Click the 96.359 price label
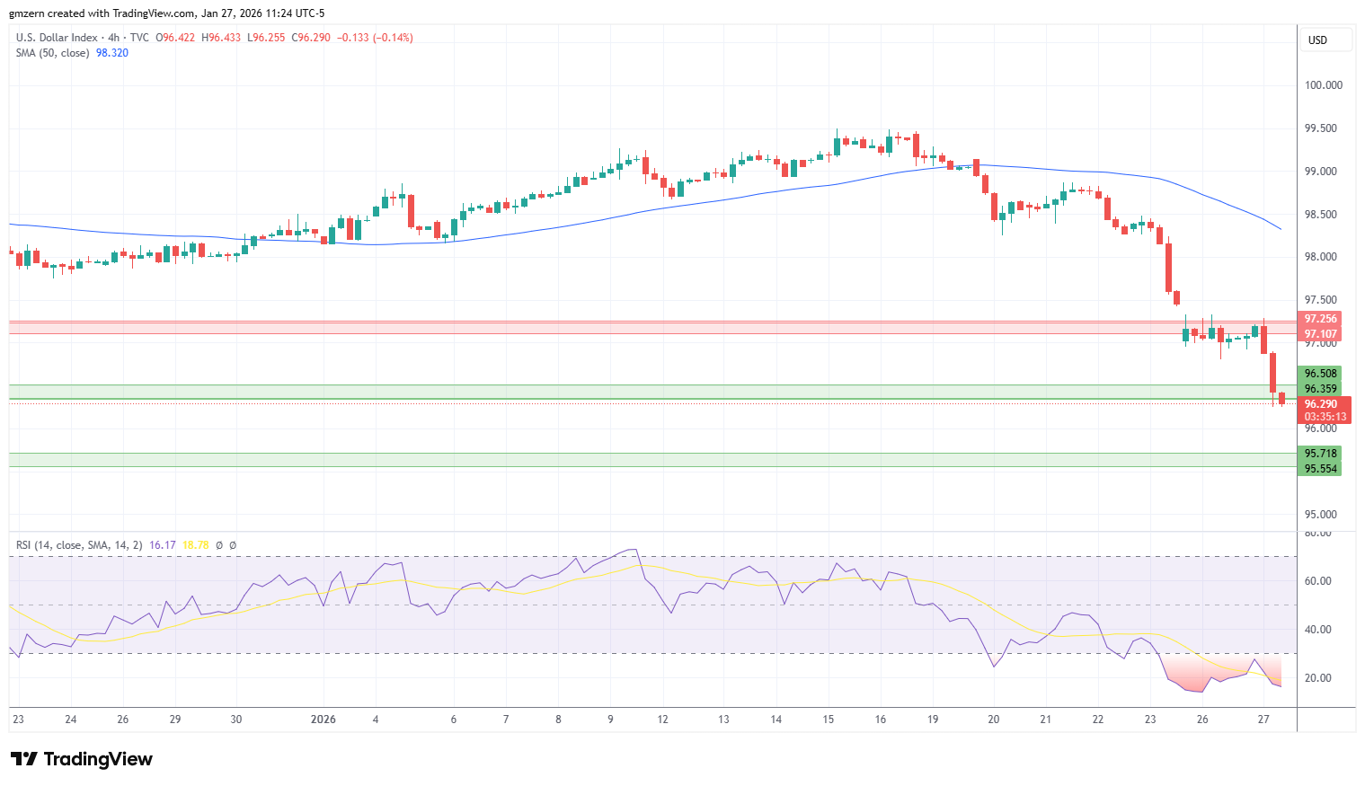1365x786 pixels. click(1321, 389)
